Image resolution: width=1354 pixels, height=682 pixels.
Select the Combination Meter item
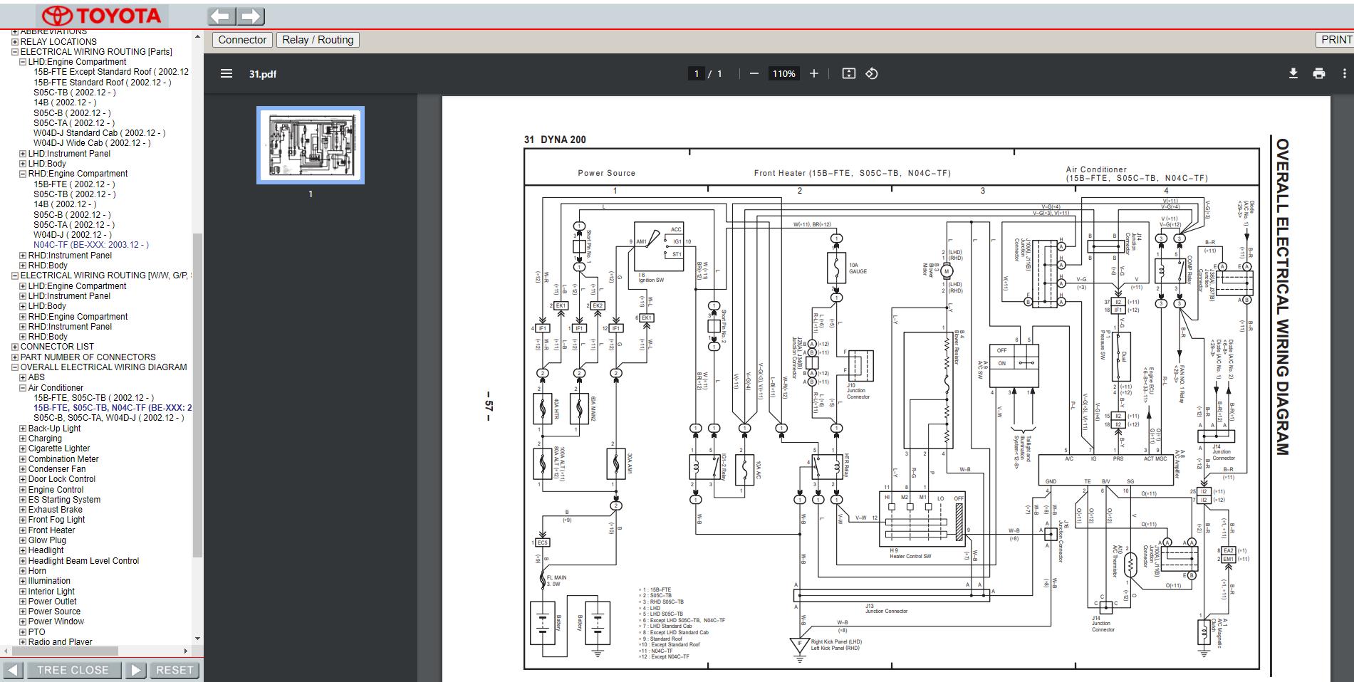[x=63, y=459]
